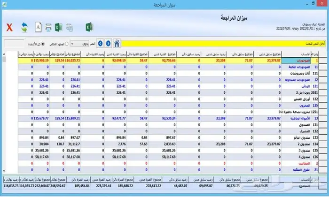329x197 pixels.
Task: Select account 'المخزون' with code 125
Action: point(296,106)
